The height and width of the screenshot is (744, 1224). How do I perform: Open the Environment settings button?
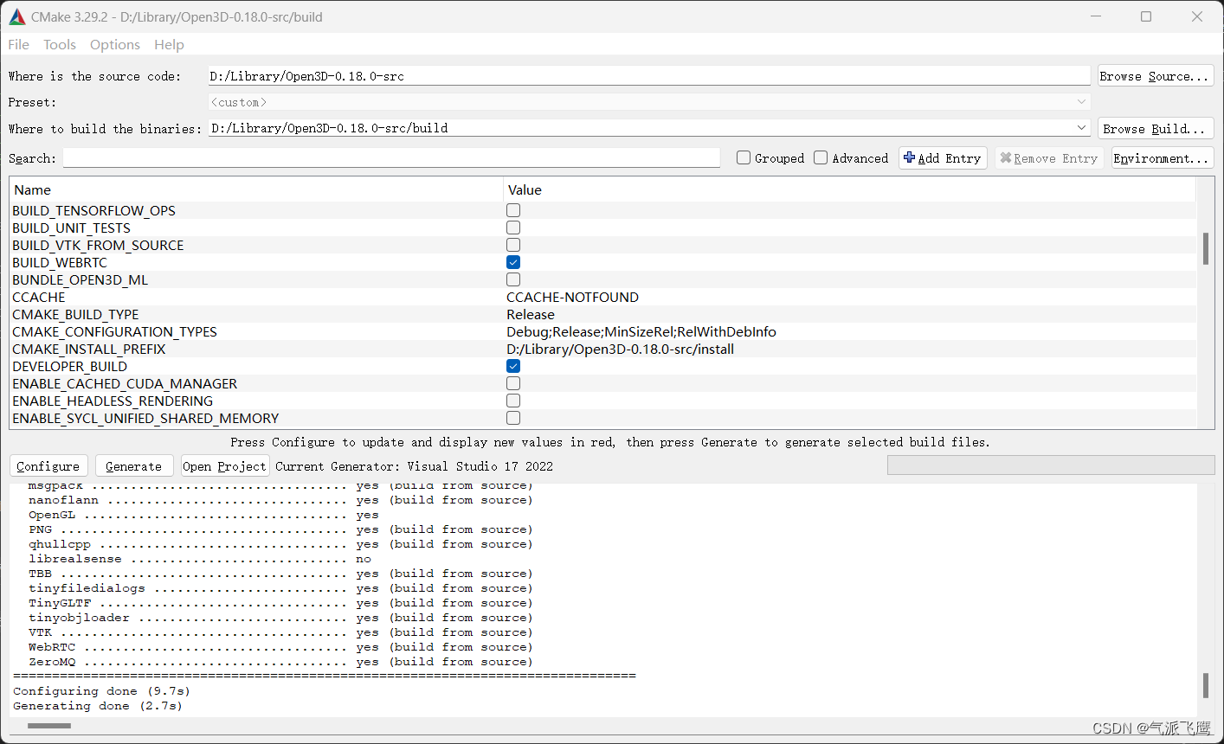click(1162, 158)
